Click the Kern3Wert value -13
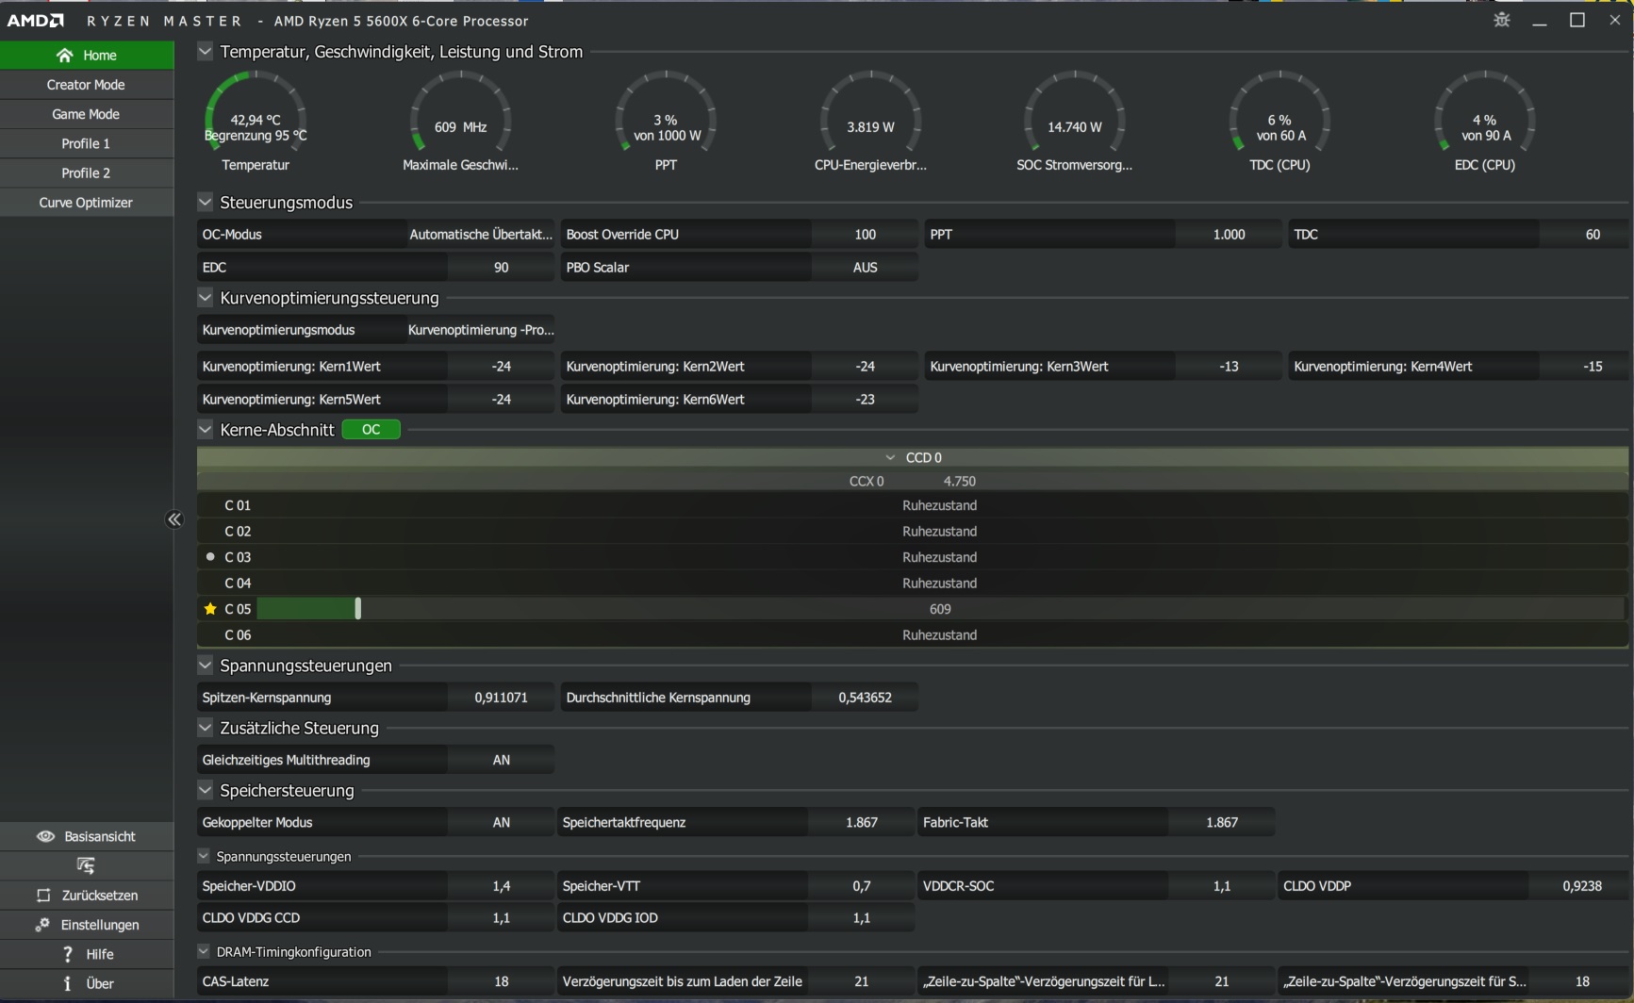Viewport: 1634px width, 1003px height. (x=1229, y=366)
